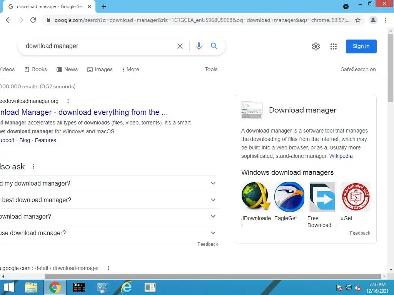
Task: Open options dots beside freedownloadmanager.org result
Action: point(68,101)
